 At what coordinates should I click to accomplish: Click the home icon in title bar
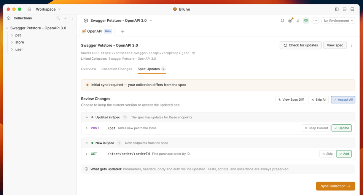(x=29, y=9)
